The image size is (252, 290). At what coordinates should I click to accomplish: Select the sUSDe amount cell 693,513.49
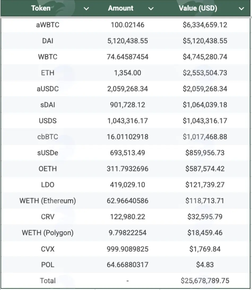pos(128,153)
